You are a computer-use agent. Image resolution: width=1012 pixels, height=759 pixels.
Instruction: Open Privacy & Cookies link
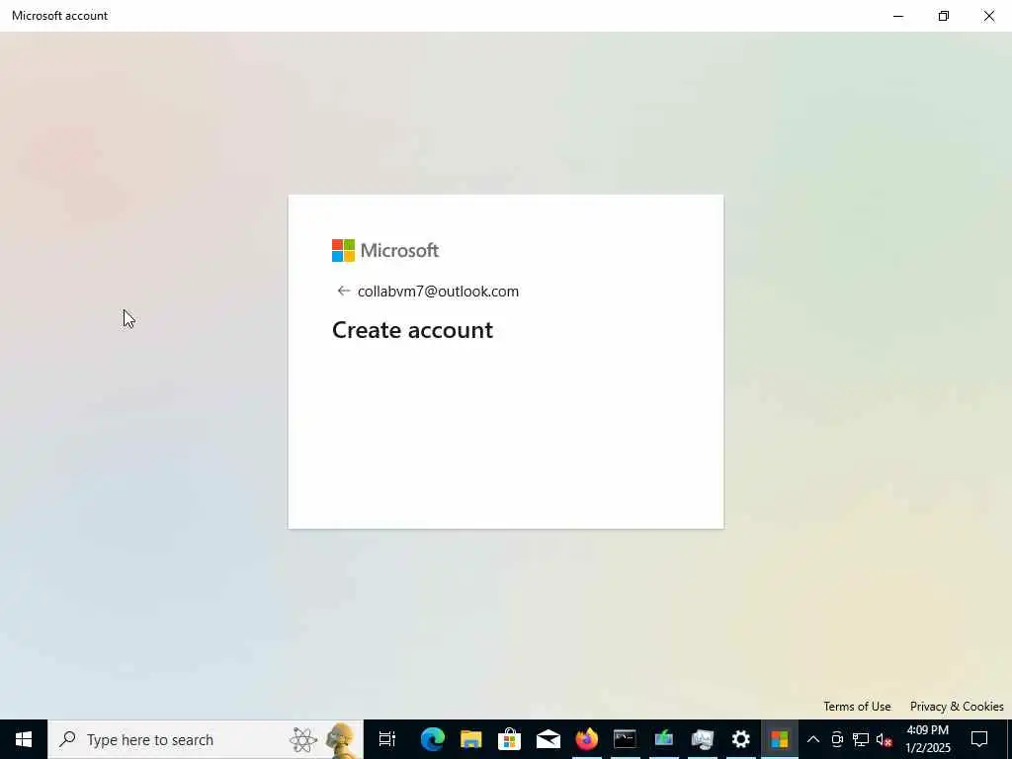tap(957, 706)
